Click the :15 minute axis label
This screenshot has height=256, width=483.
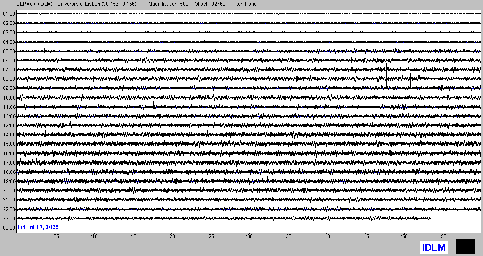pos(132,236)
